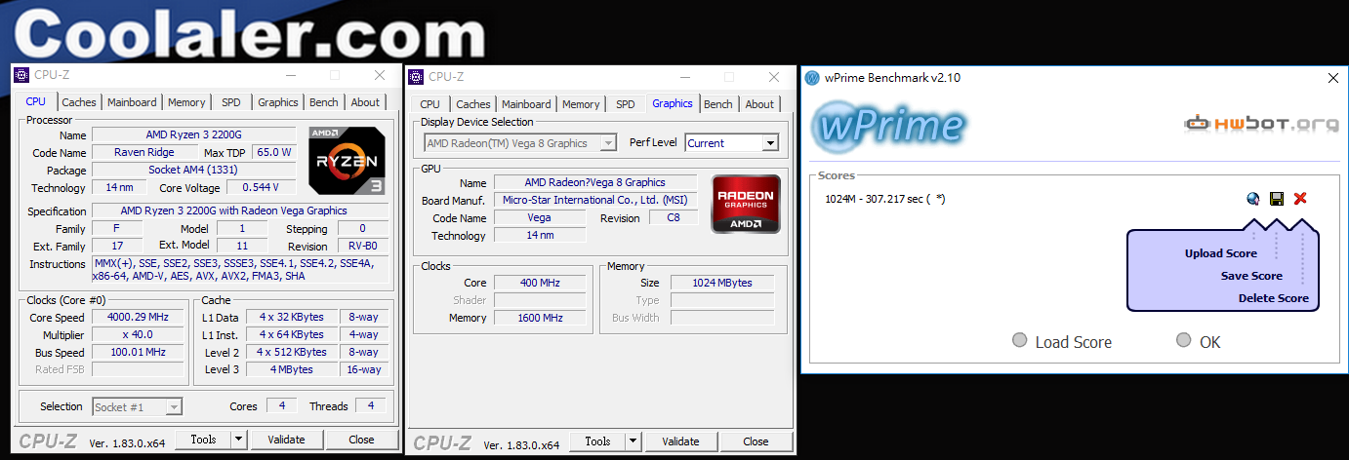Click Upload Score label in tooltip
1349x460 pixels.
coord(1220,253)
